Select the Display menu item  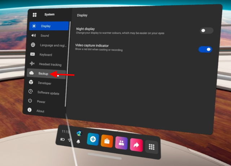[x=49, y=26]
